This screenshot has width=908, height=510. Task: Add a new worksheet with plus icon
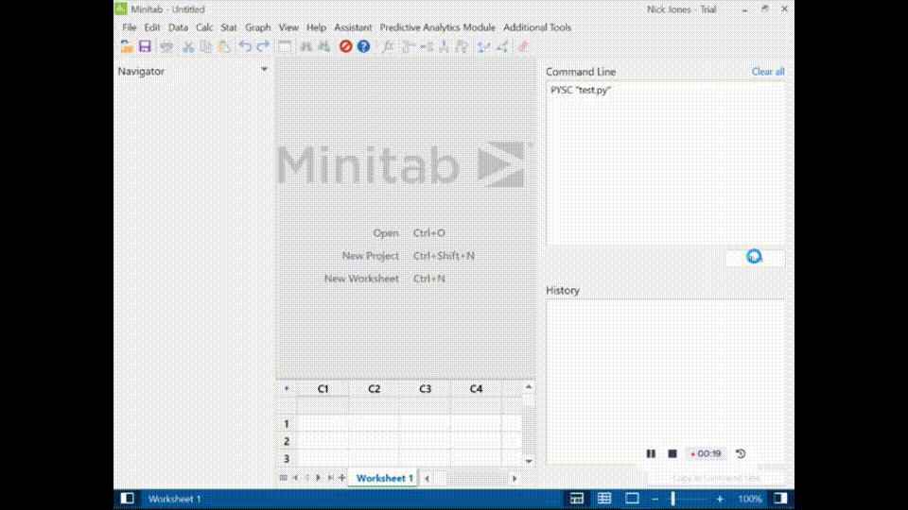click(341, 478)
